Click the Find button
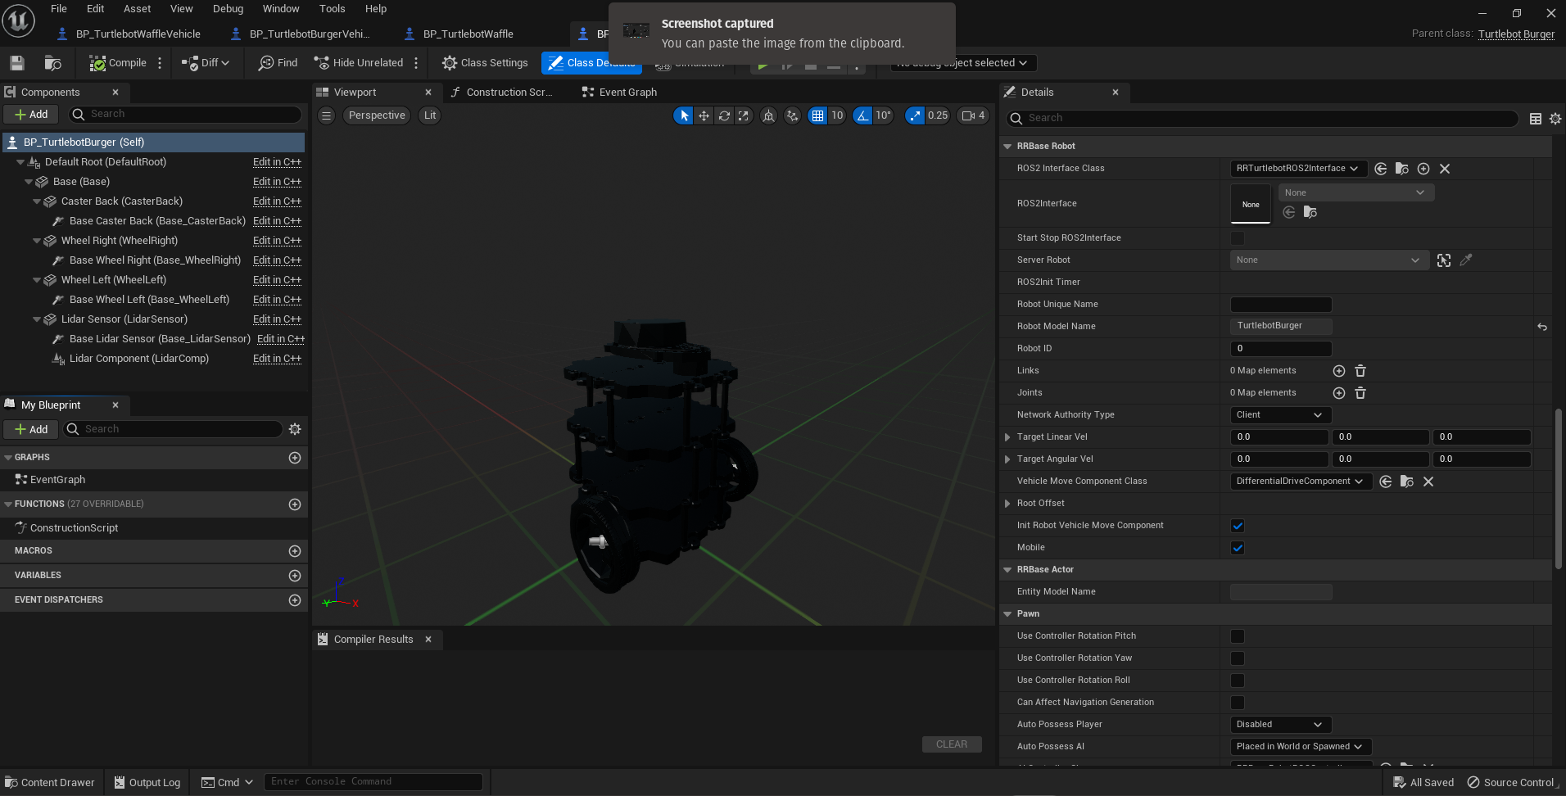1566x796 pixels. tap(278, 63)
